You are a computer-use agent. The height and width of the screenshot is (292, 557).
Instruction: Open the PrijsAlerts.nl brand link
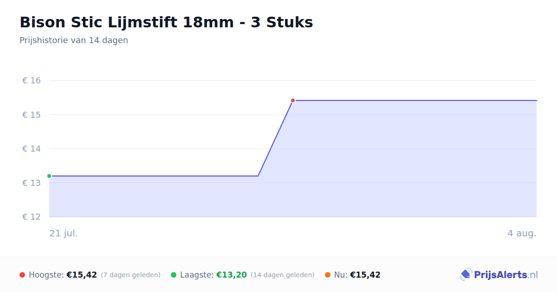click(499, 275)
